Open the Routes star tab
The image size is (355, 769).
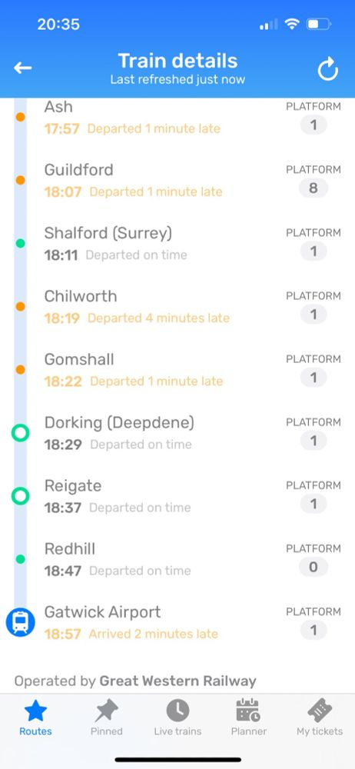coord(35,717)
